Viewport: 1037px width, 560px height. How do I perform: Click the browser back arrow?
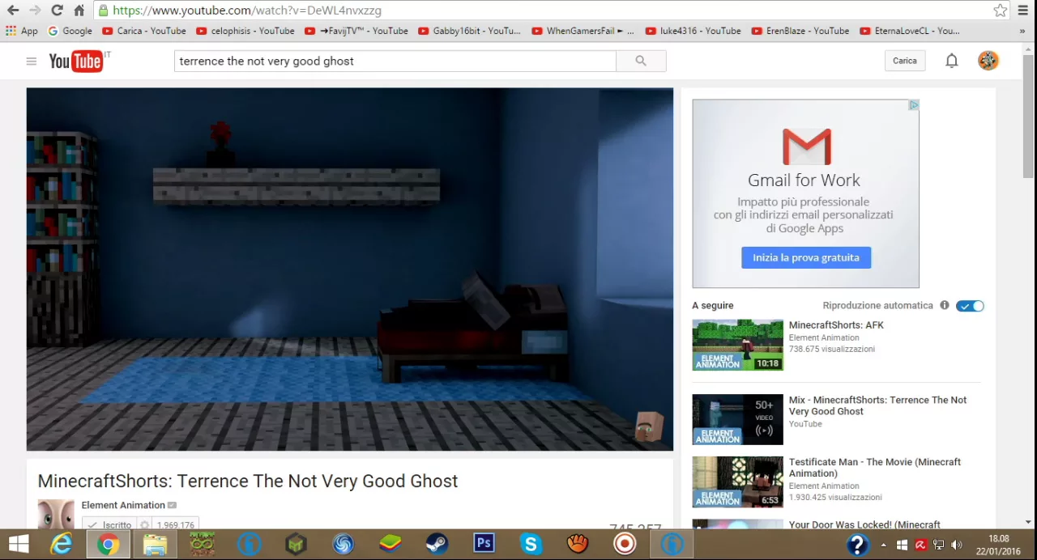13,11
